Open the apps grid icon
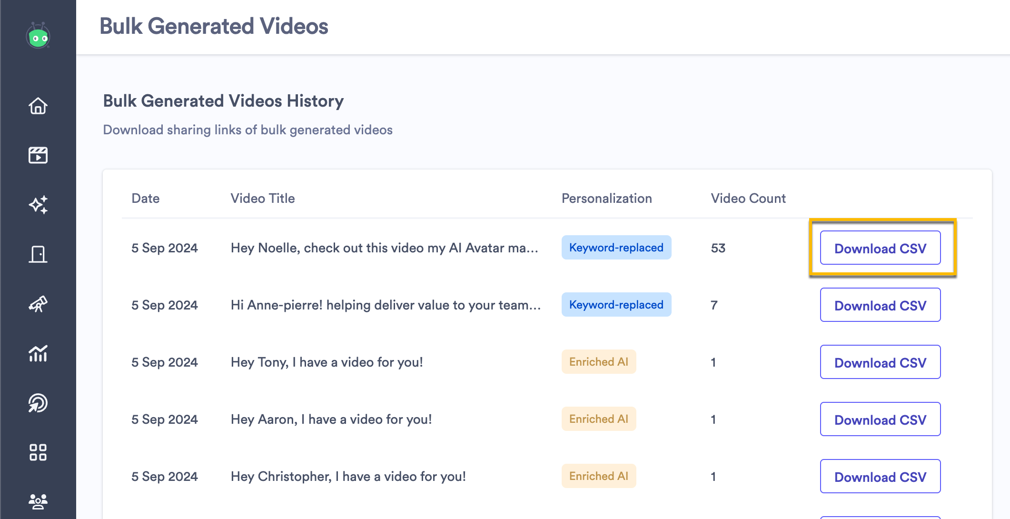Image resolution: width=1010 pixels, height=519 pixels. [x=39, y=452]
